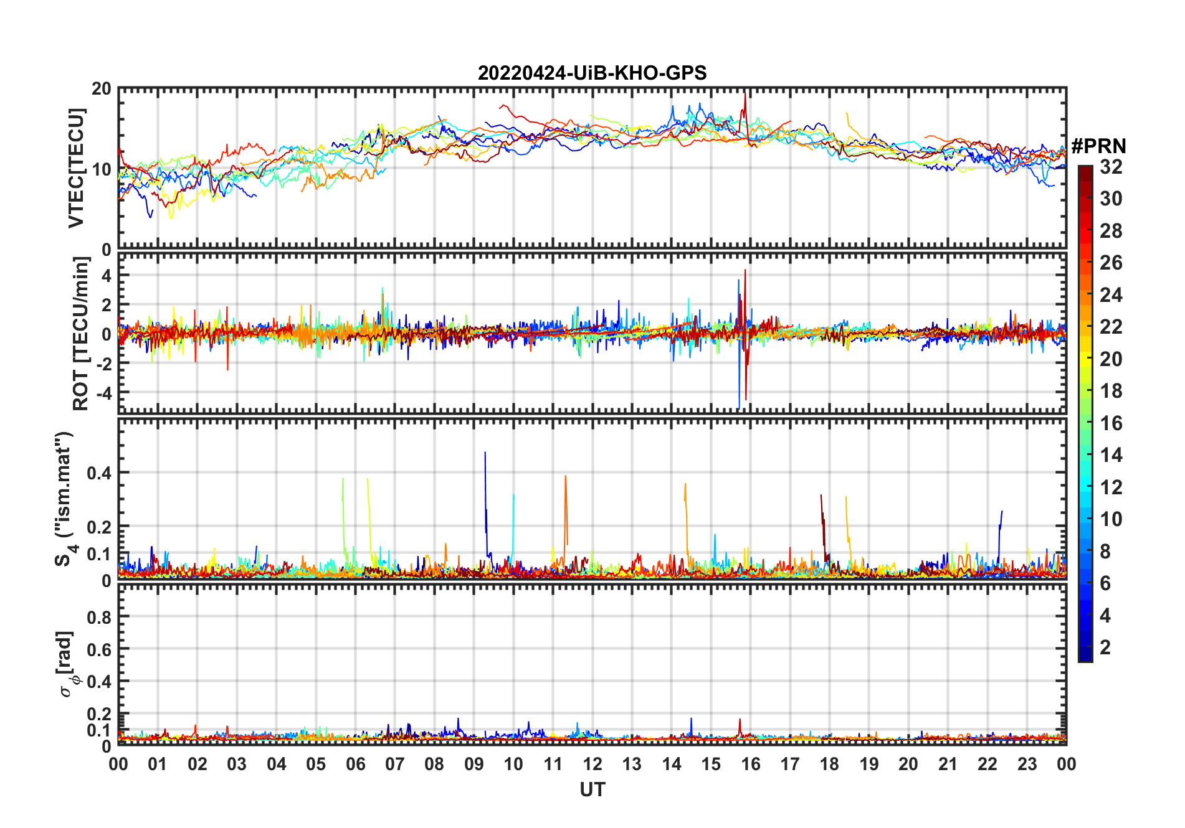Click the UT x-axis label
The height and width of the screenshot is (828, 1185).
click(592, 789)
